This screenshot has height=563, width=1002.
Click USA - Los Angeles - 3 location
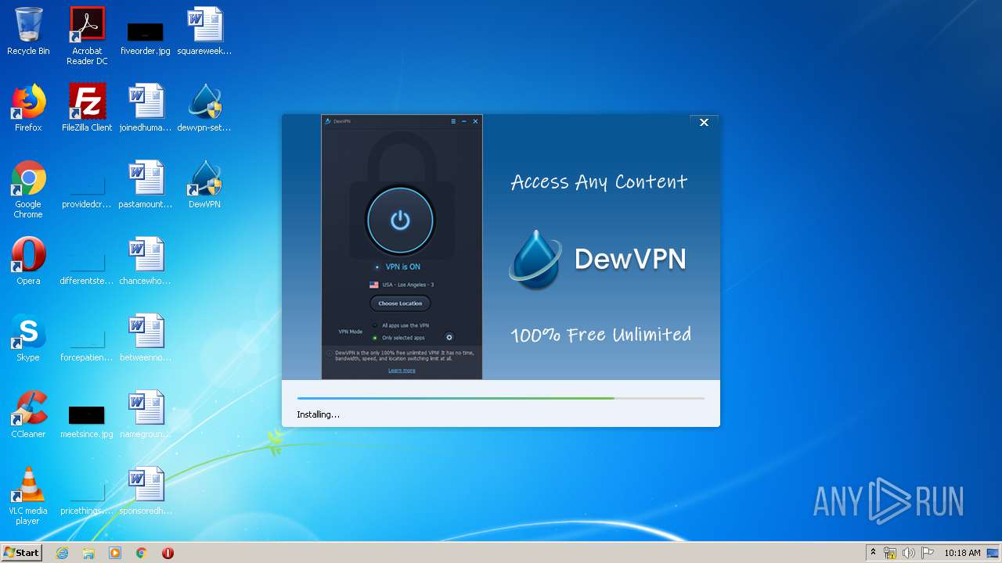click(402, 285)
